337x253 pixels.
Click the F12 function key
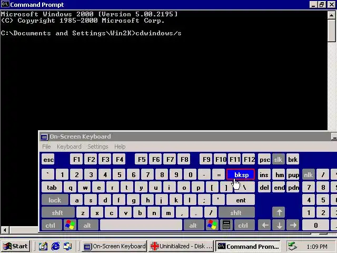pyautogui.click(x=249, y=159)
